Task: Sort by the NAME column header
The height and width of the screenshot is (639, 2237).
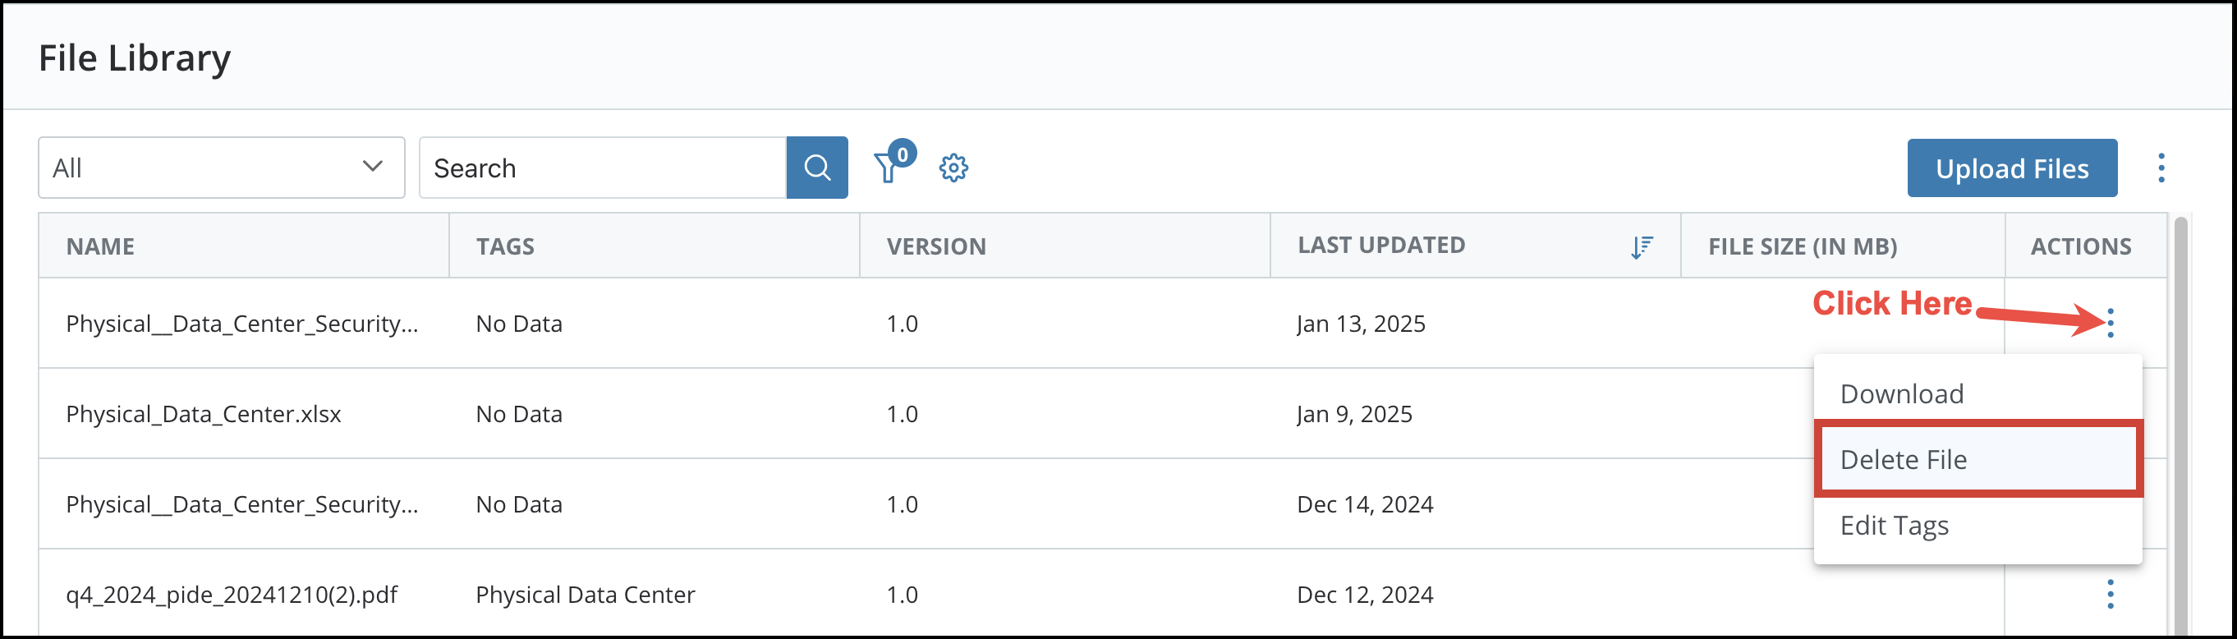Action: pyautogui.click(x=101, y=246)
